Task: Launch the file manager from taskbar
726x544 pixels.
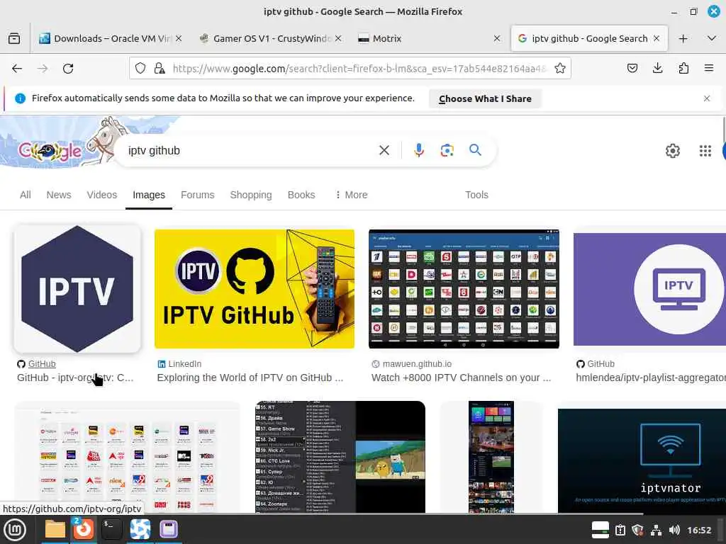Action: pyautogui.click(x=55, y=529)
